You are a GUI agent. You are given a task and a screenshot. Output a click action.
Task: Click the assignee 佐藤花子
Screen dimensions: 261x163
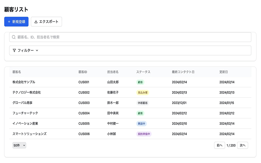coord(113,92)
